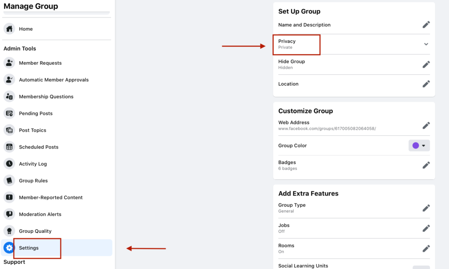Open Moderation Alerts link
449x269 pixels.
point(40,214)
